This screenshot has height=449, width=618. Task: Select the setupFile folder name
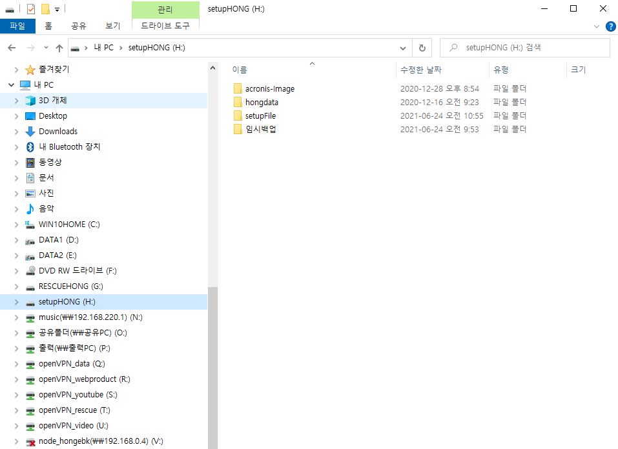coord(260,115)
